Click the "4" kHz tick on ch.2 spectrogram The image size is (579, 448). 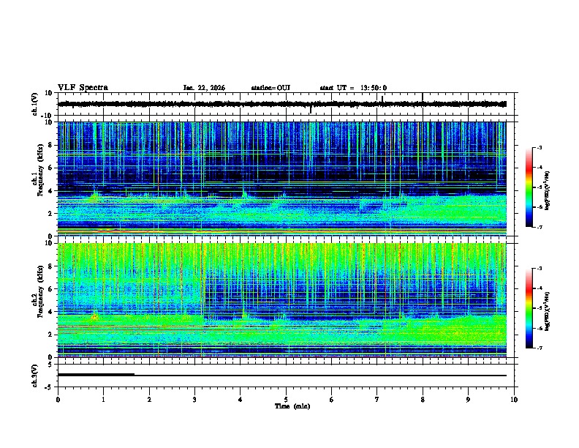pyautogui.click(x=51, y=312)
